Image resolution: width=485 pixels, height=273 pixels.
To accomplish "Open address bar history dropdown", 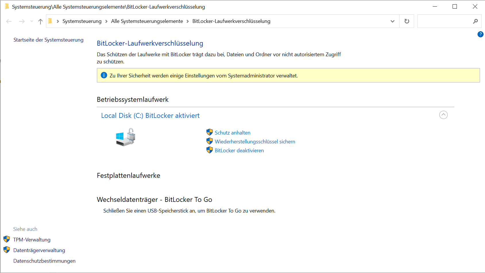I will [393, 21].
